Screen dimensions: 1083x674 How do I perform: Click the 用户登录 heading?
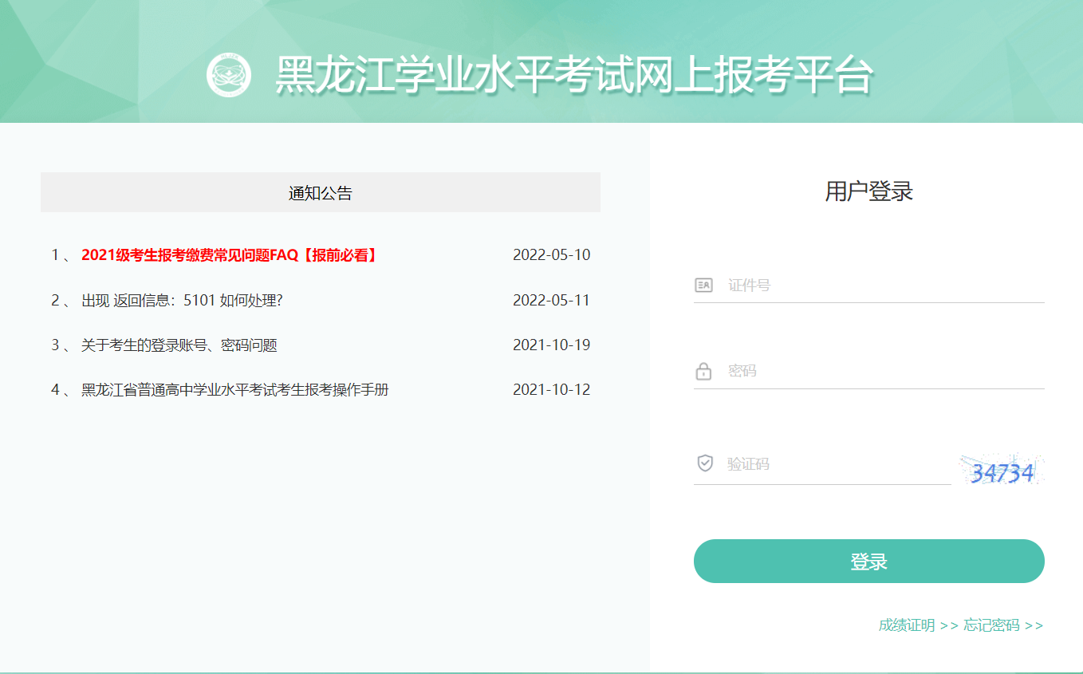(868, 191)
